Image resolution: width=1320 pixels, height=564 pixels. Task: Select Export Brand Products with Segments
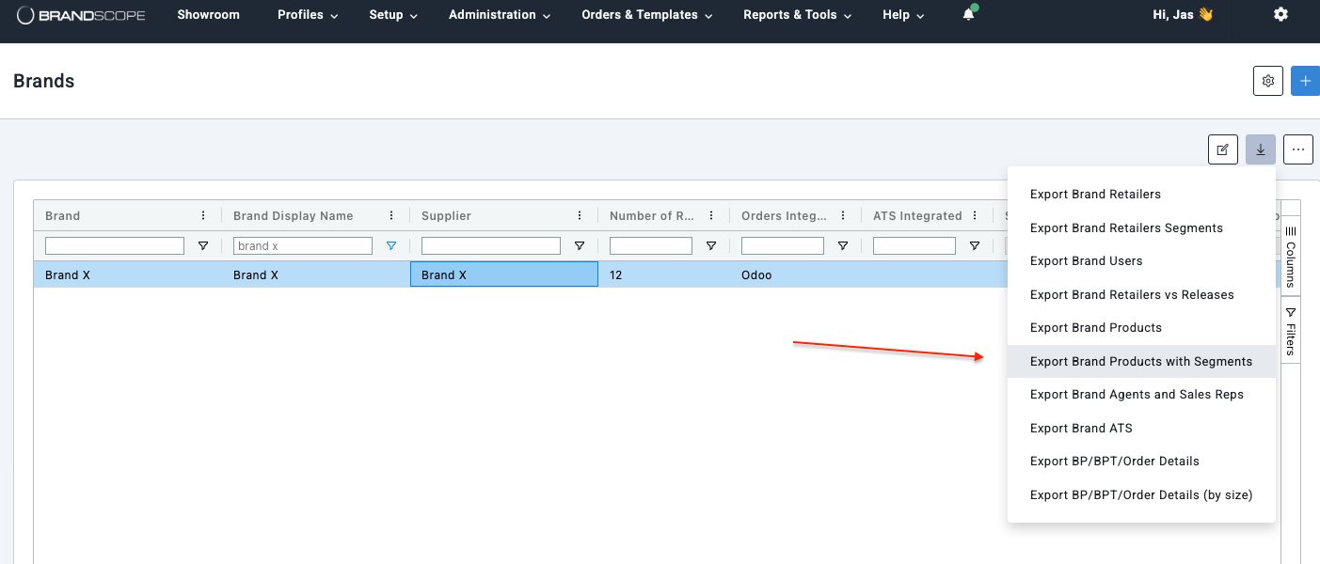click(x=1141, y=362)
